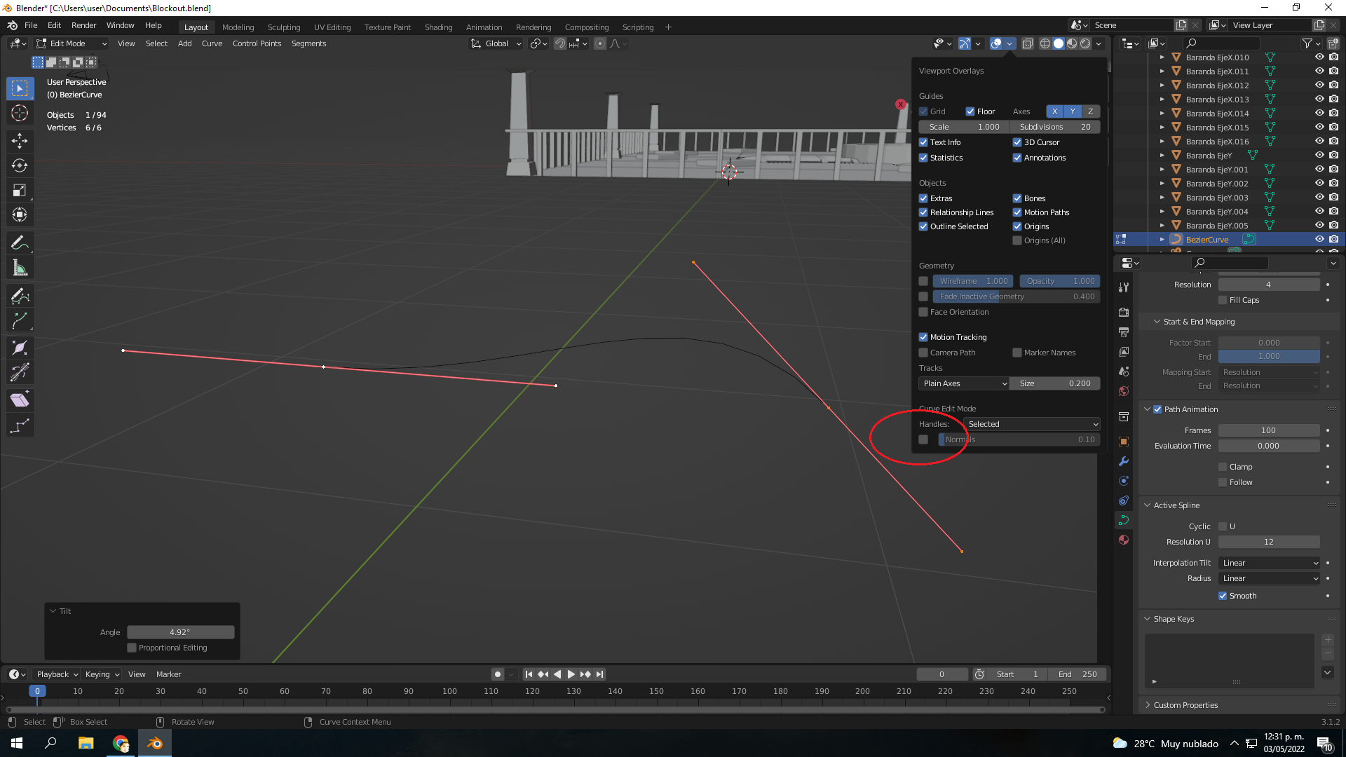This screenshot has height=757, width=1346.
Task: Uncheck the Statistics overlay checkbox
Action: coord(923,158)
